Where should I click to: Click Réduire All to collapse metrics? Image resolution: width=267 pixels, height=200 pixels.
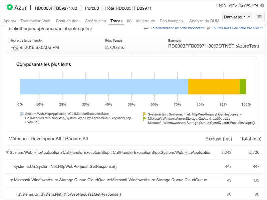(76, 139)
